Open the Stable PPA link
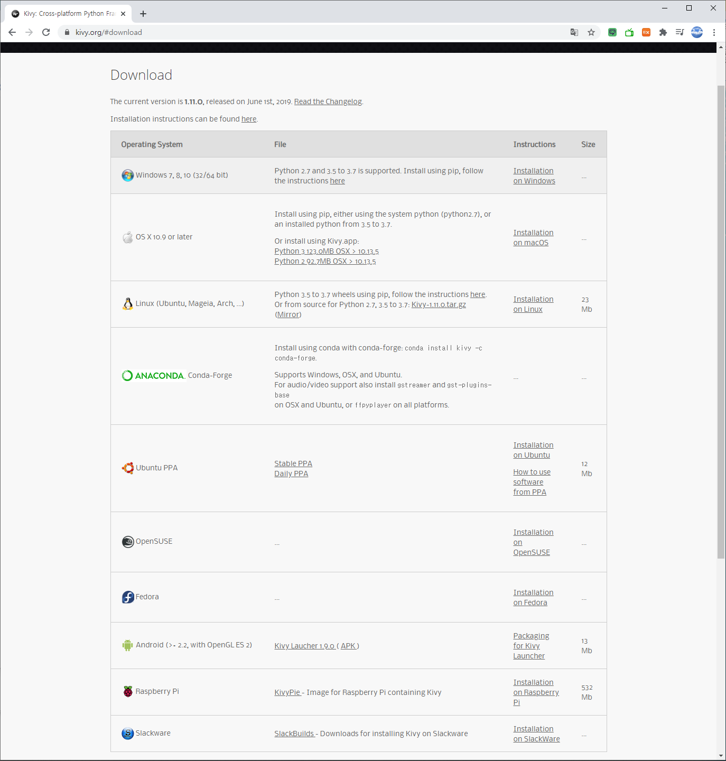 click(x=293, y=464)
